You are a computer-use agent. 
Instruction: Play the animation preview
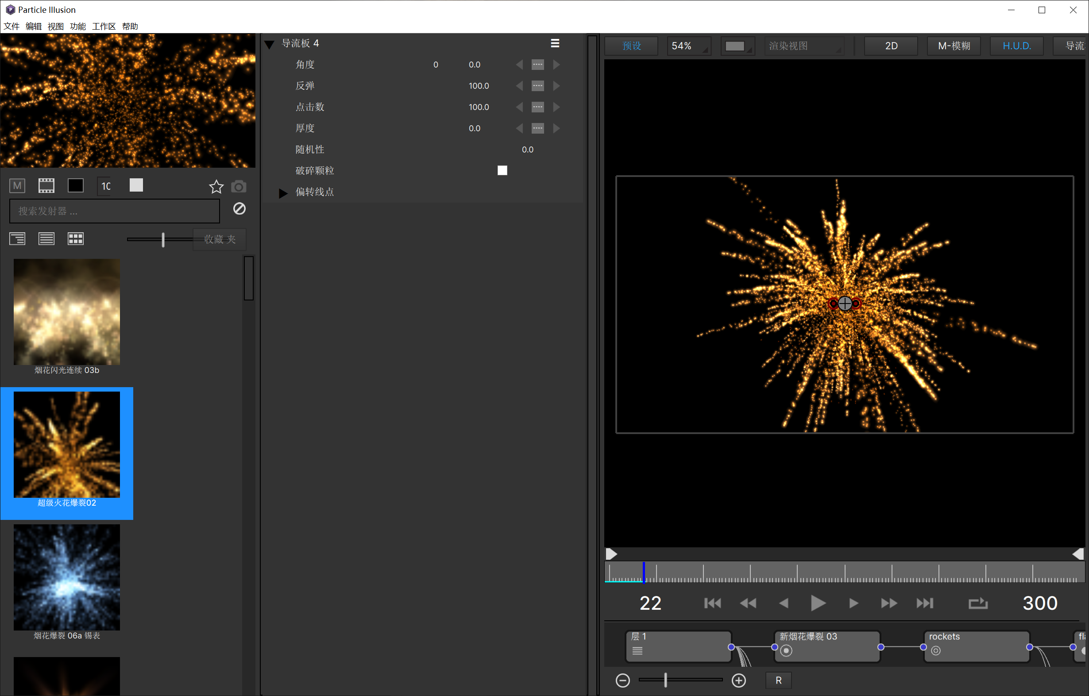818,603
